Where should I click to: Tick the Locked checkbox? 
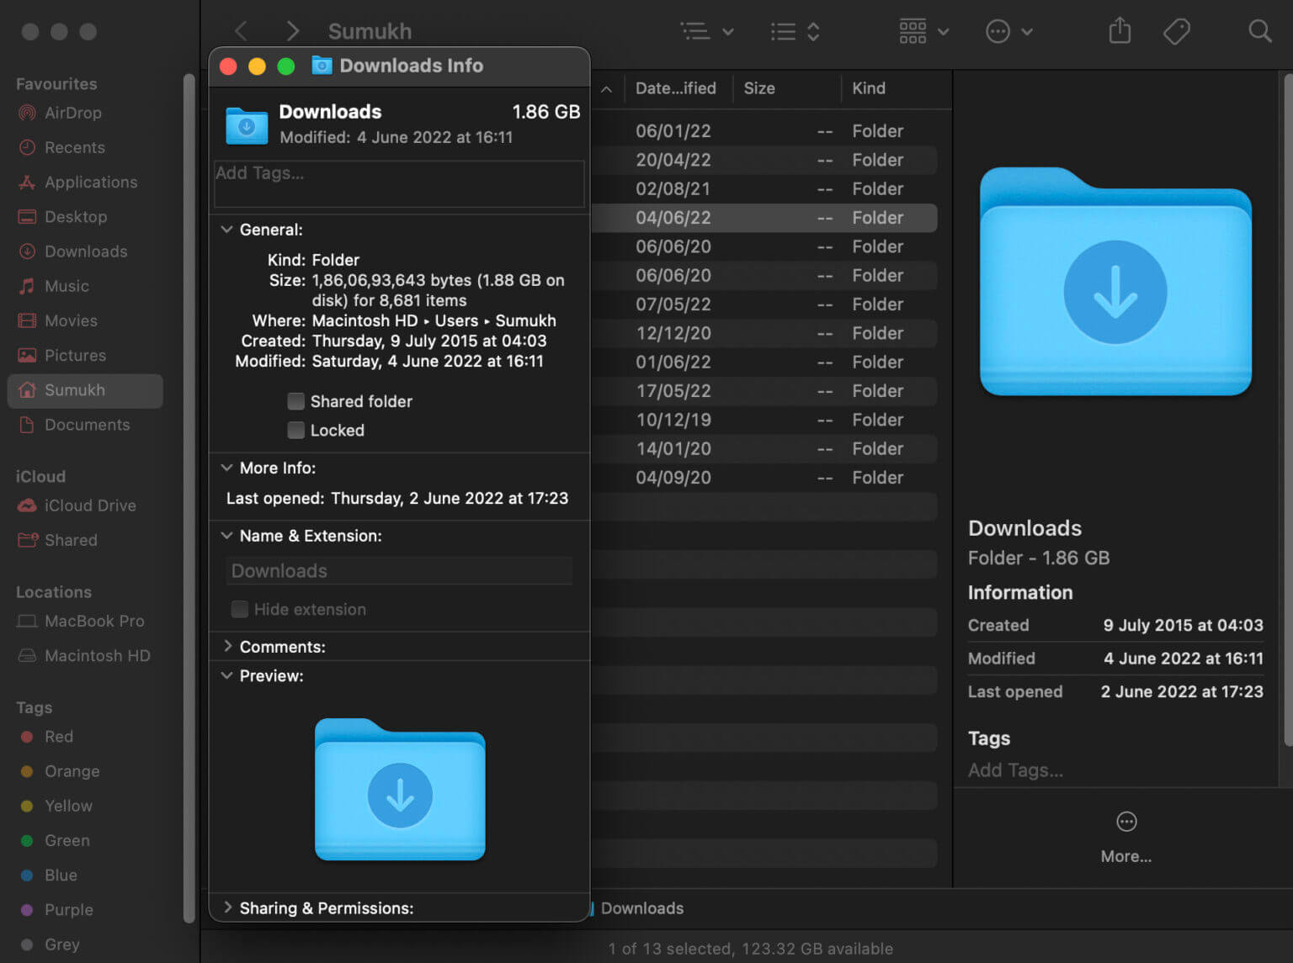(x=296, y=431)
